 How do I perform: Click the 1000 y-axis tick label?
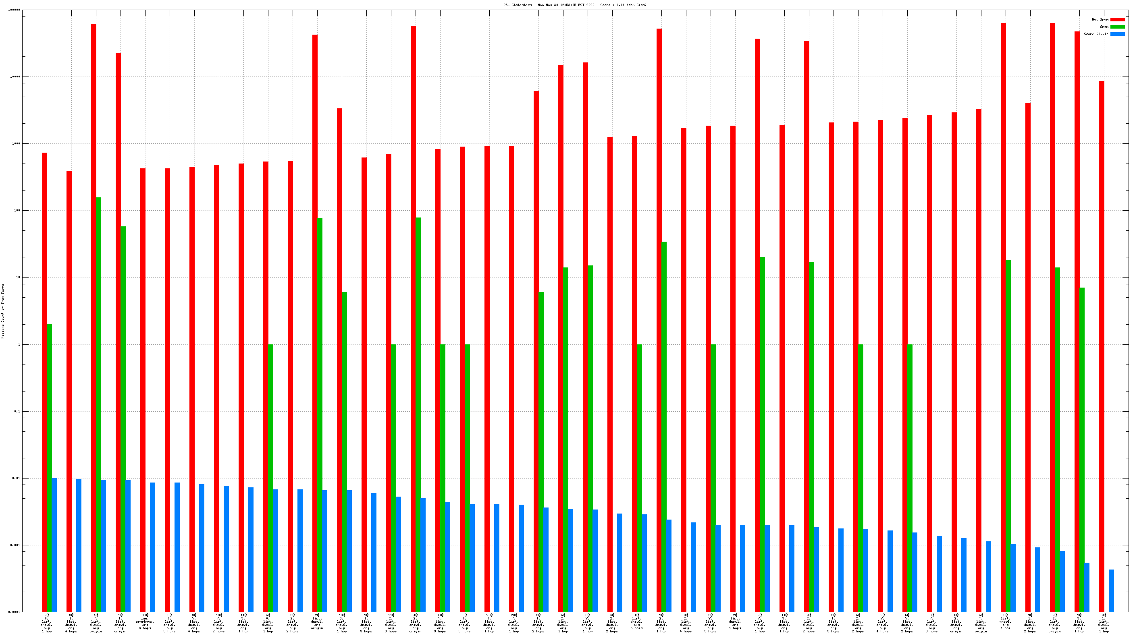pyautogui.click(x=15, y=143)
